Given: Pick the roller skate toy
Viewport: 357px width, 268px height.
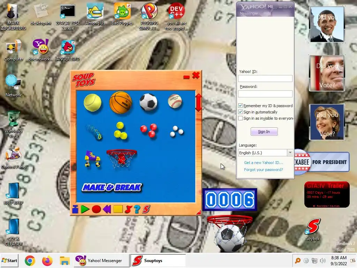Looking at the screenshot, I should [92, 159].
